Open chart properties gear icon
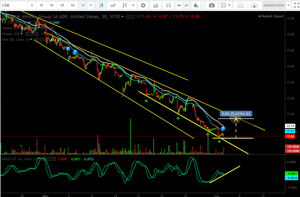The height and width of the screenshot is (197, 300). (143, 5)
